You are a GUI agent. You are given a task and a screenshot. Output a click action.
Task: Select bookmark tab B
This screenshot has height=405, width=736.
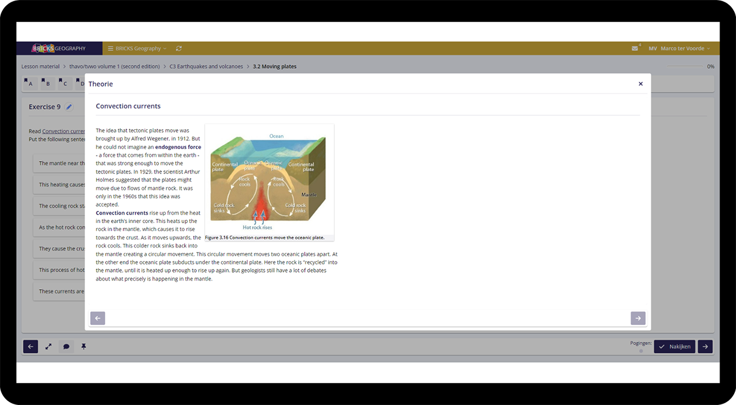[x=45, y=83]
